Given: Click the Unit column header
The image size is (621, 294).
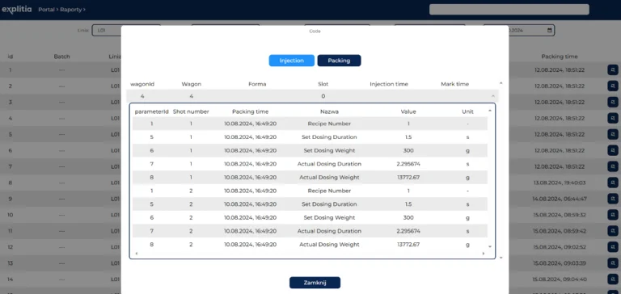Looking at the screenshot, I should [x=467, y=111].
